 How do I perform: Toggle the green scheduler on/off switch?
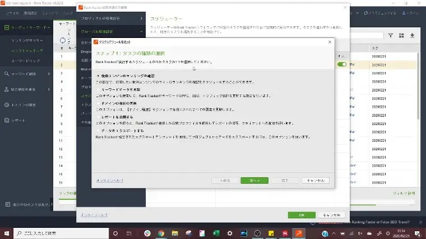341,64
